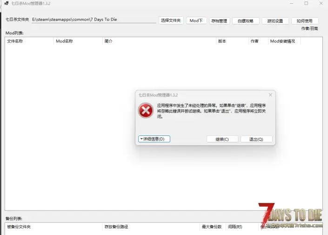Screen dimensions: 328x235
Task: Maximize the Mod manager window
Action: [x=306, y=4]
